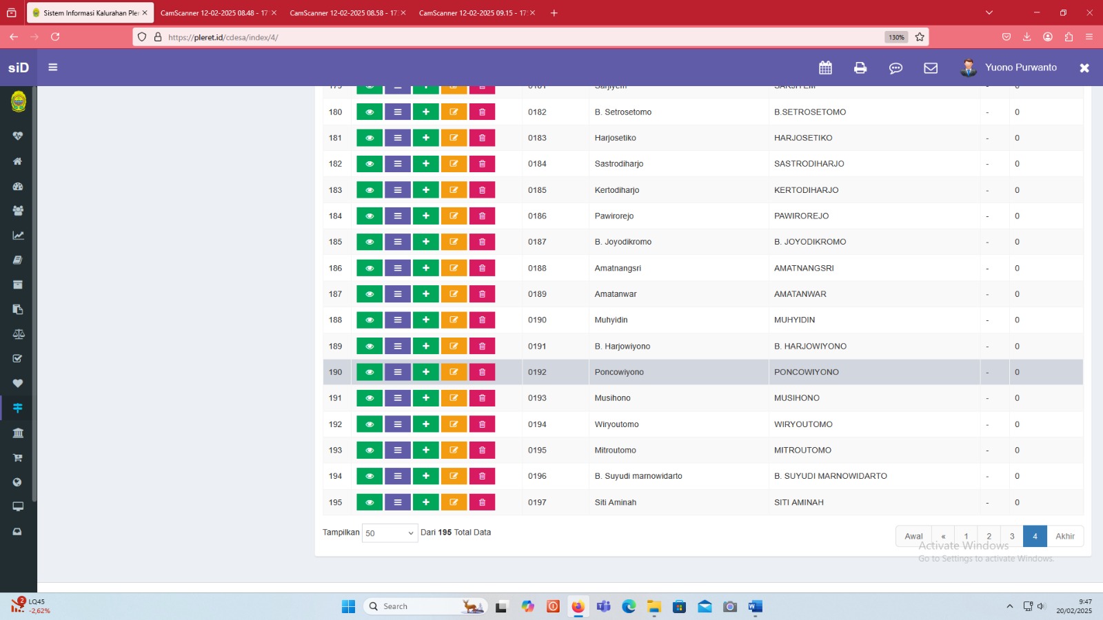1103x620 pixels.
Task: Open the calendar icon in header
Action: [x=825, y=68]
